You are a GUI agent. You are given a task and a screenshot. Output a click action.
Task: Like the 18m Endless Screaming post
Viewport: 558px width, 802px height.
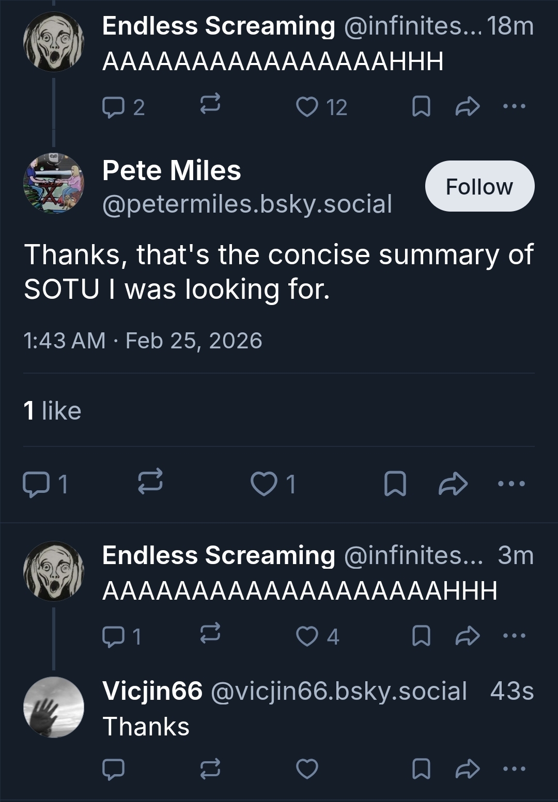[307, 107]
